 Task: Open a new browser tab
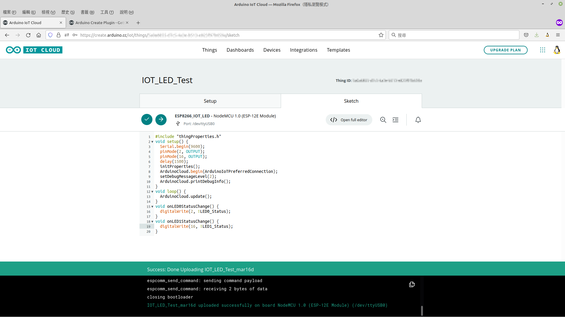138,23
